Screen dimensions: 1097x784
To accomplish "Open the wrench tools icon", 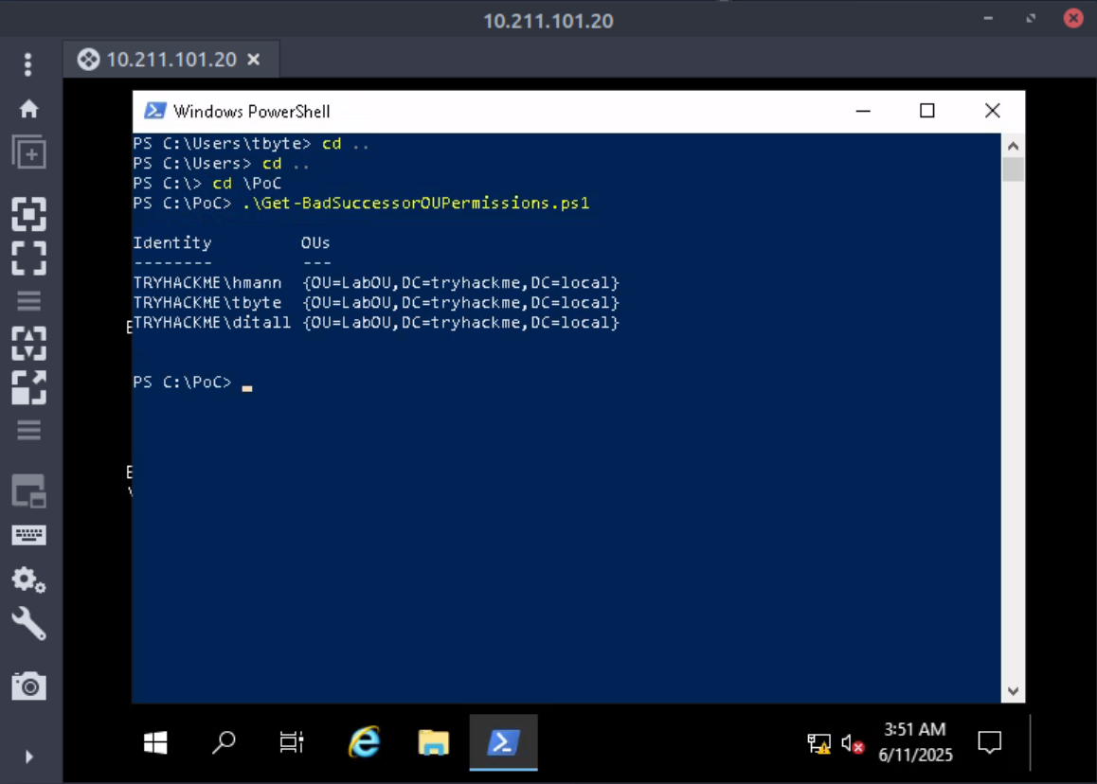I will coord(28,624).
